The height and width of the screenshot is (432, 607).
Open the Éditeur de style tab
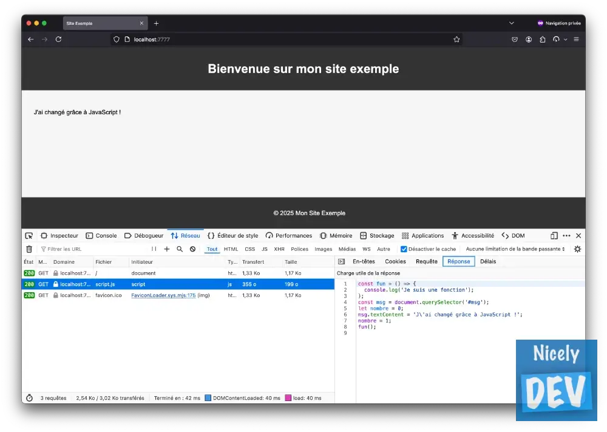[232, 236]
